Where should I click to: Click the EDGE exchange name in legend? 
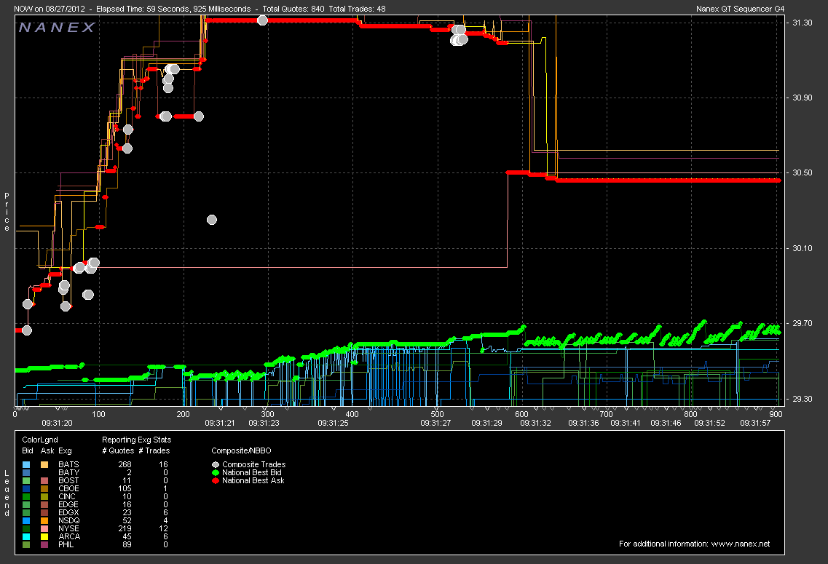pyautogui.click(x=68, y=505)
